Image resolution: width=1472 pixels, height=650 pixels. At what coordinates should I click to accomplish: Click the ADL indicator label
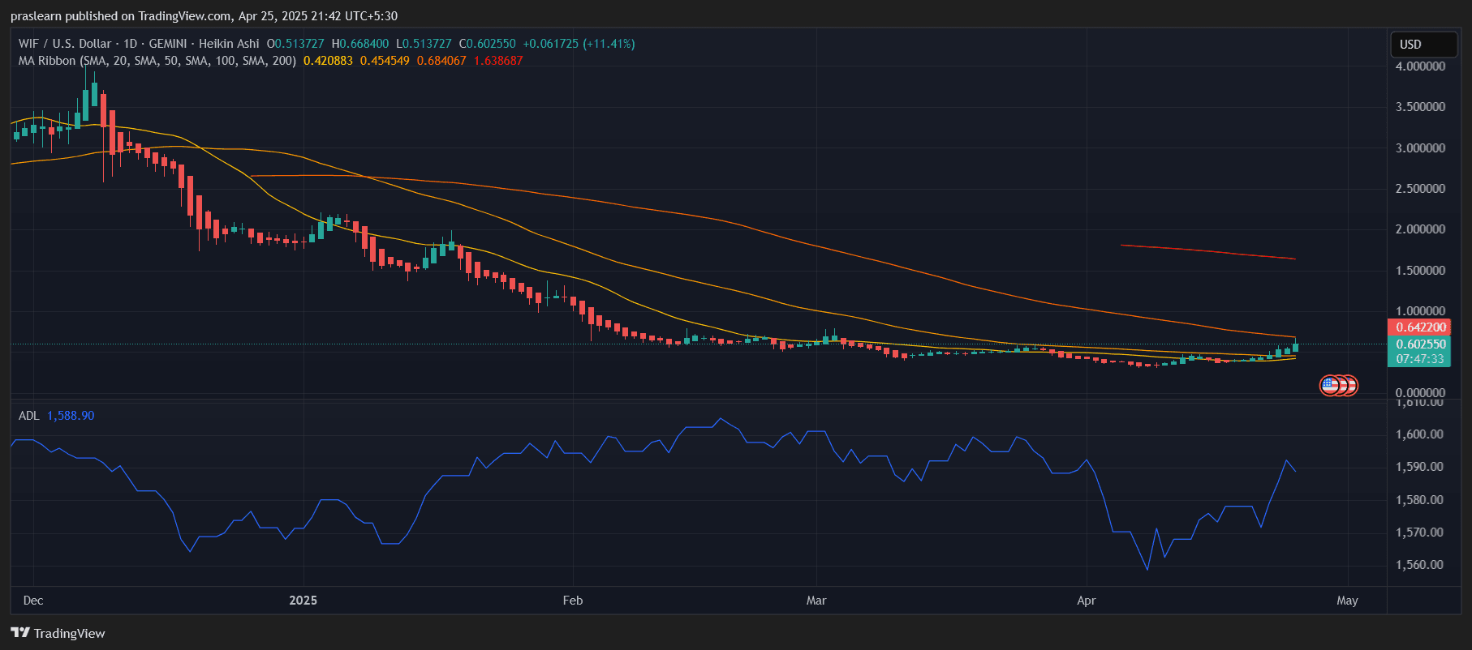pos(28,416)
